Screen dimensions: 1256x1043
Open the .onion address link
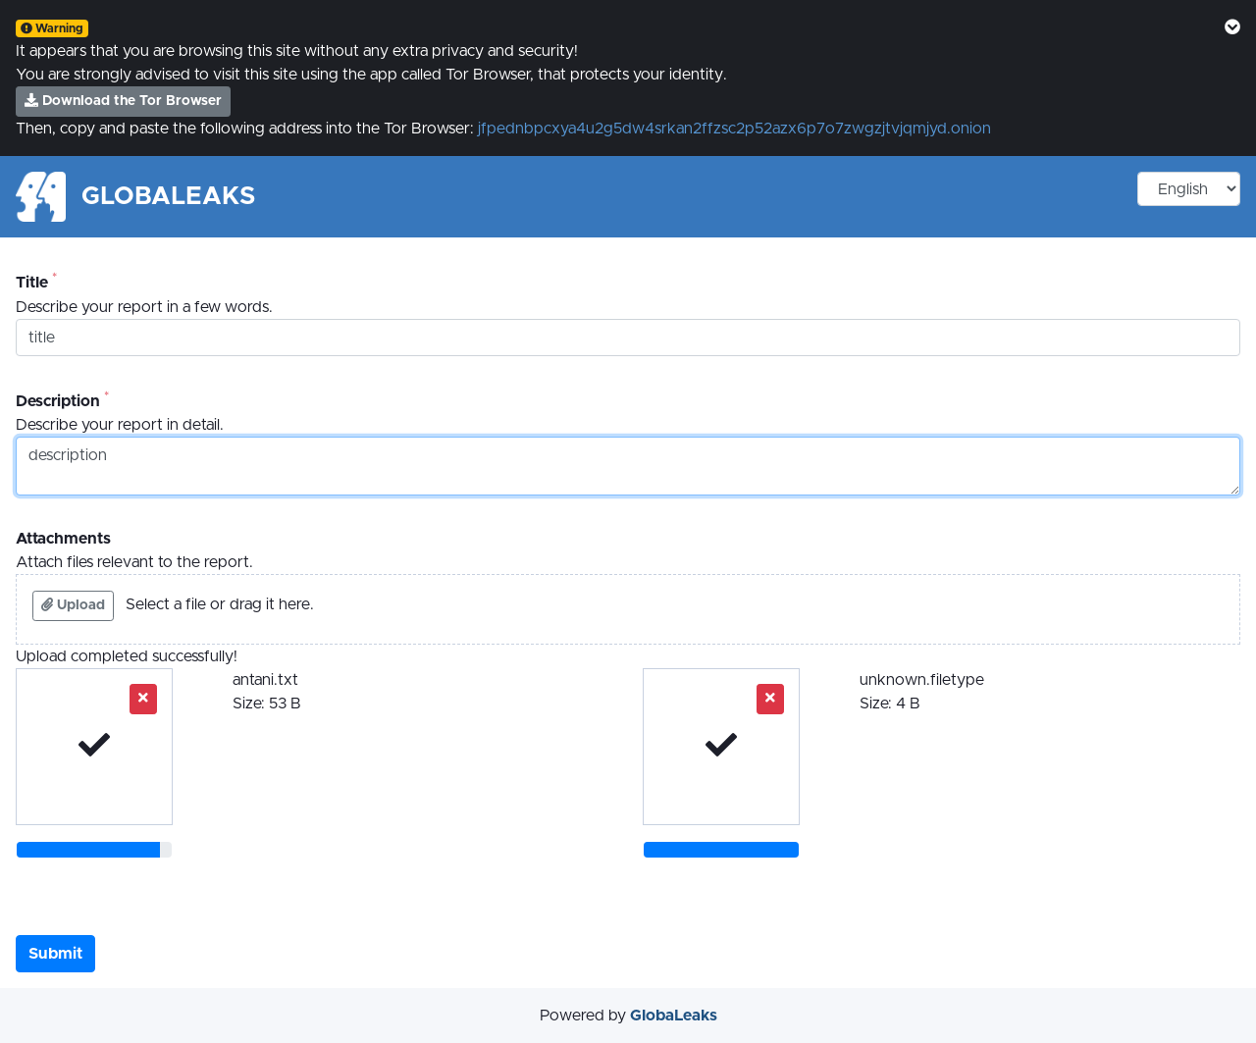tap(734, 129)
